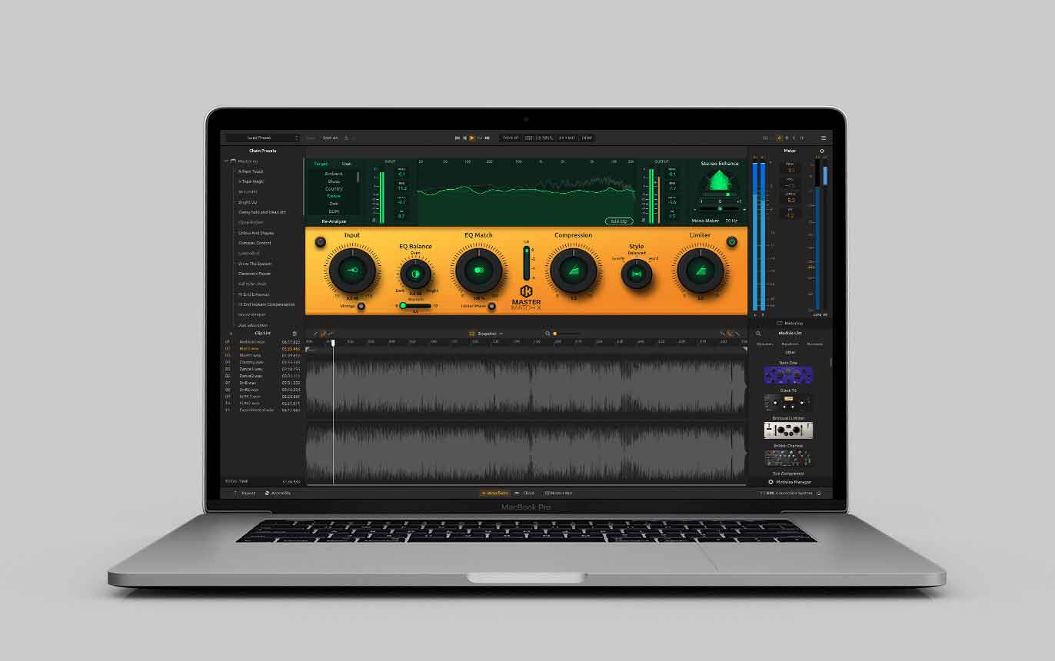Screen dimensions: 1055x661
Task: Select the EDM target genre
Action: pyautogui.click(x=334, y=211)
